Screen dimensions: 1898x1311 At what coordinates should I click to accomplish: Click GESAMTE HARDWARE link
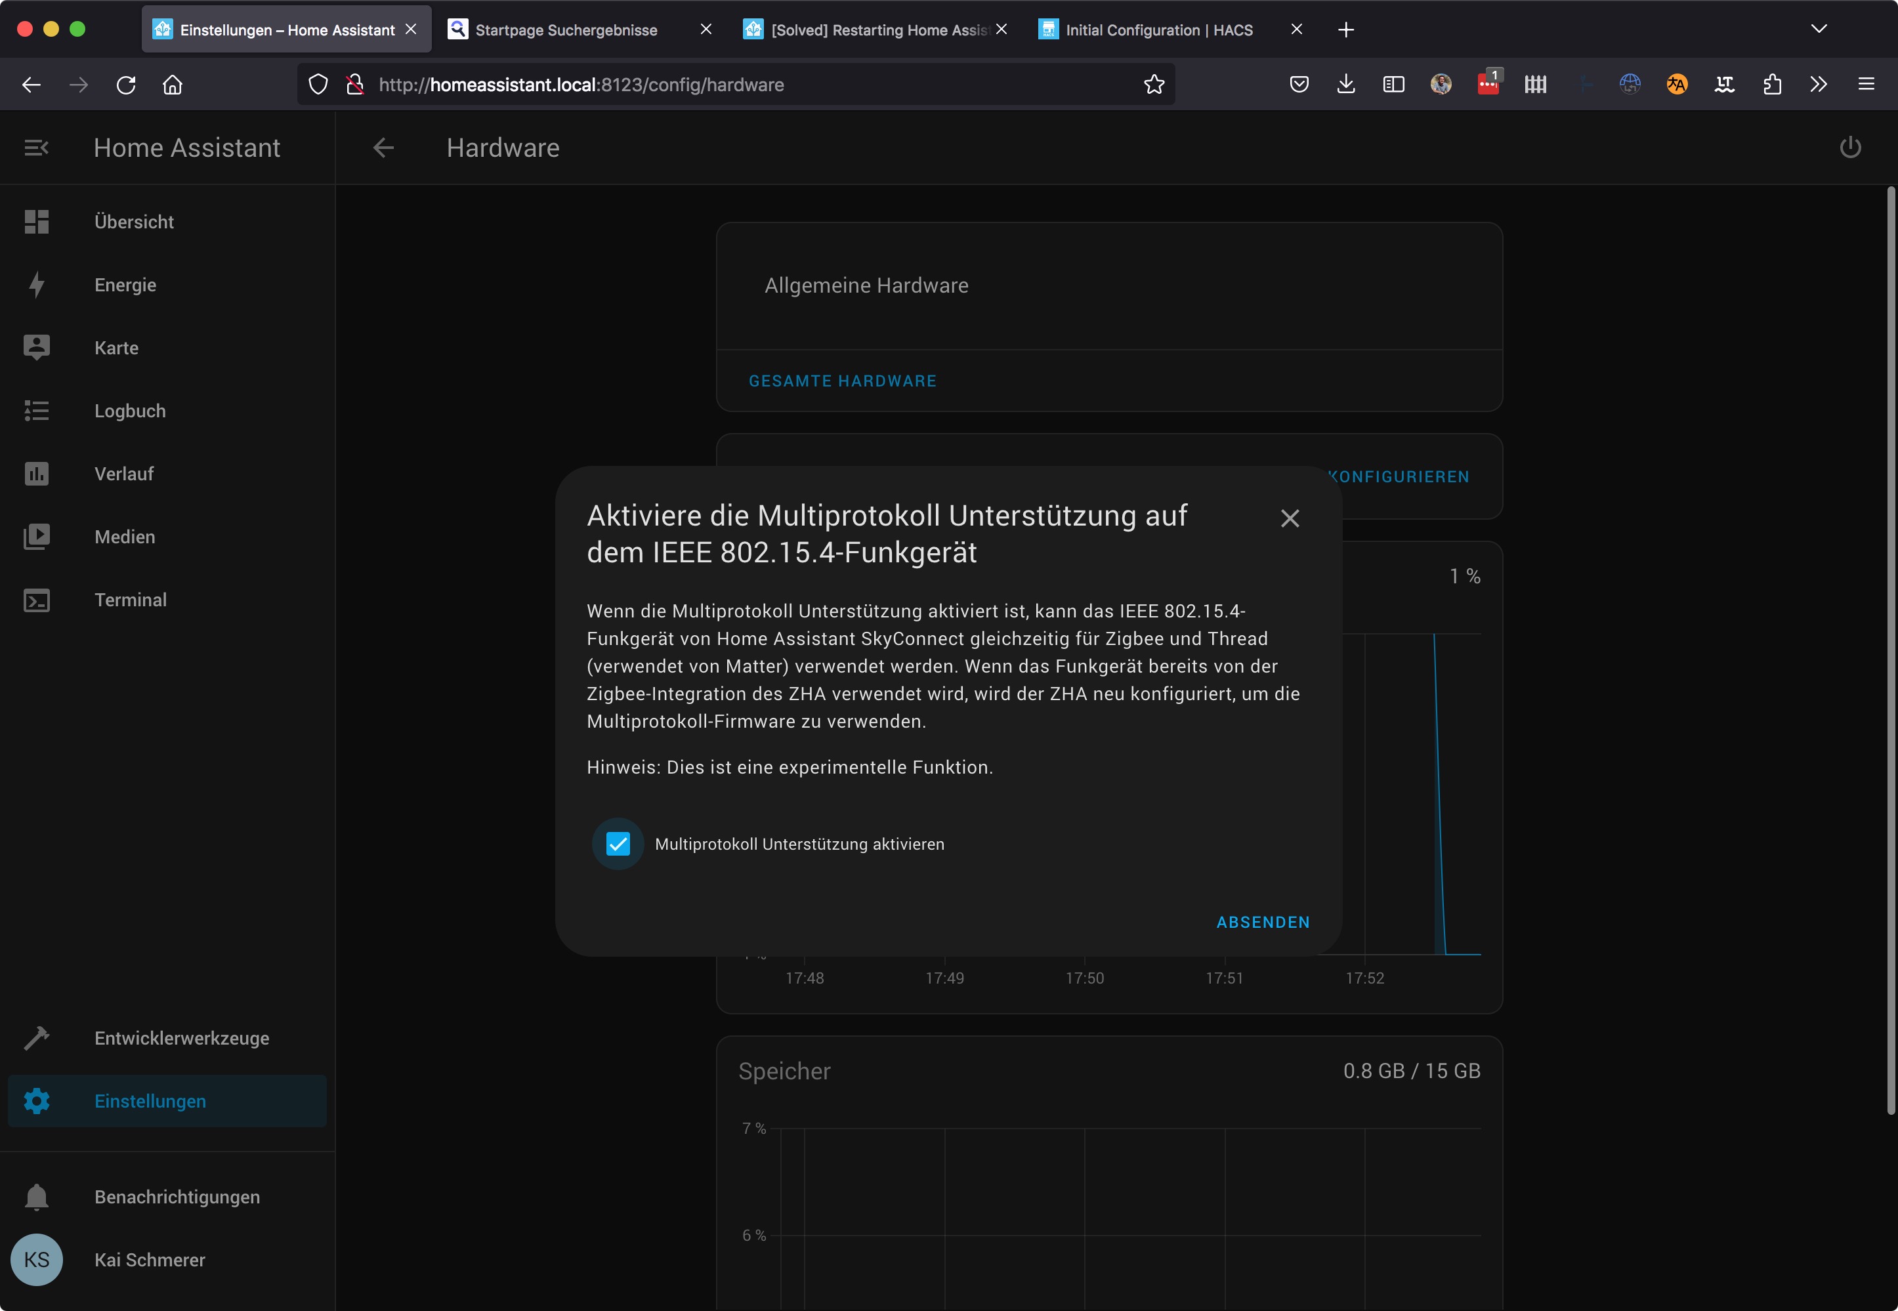(842, 381)
